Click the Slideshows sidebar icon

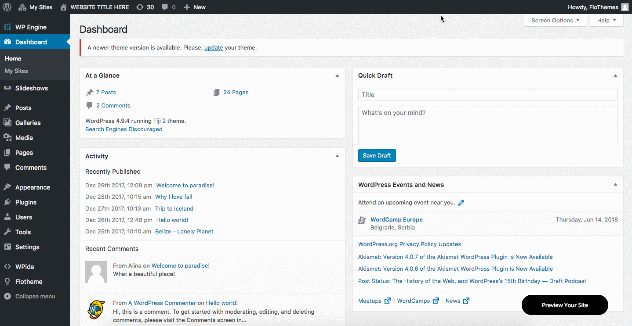7,88
